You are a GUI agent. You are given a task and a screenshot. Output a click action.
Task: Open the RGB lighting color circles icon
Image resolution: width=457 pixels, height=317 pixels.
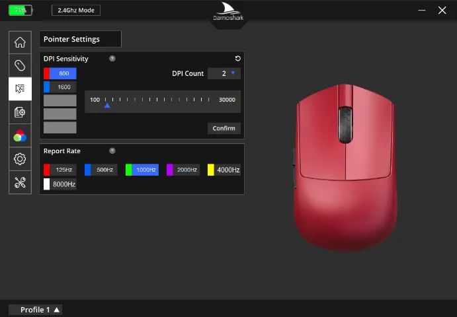coord(20,135)
